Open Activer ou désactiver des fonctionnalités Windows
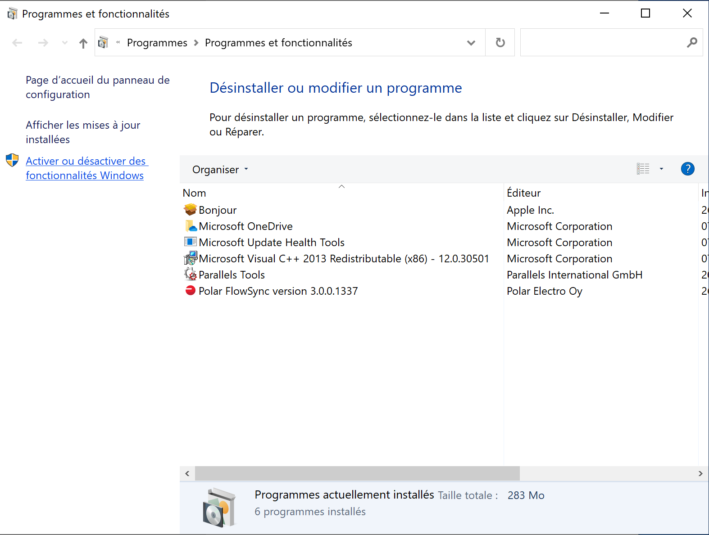The image size is (709, 535). pos(86,168)
